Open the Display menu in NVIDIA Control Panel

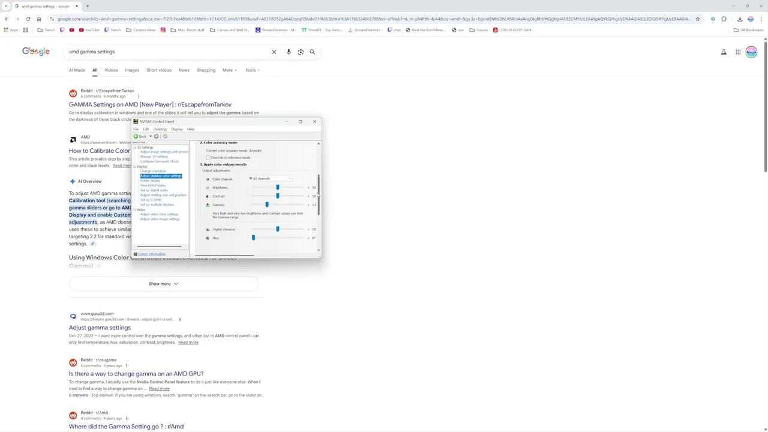176,130
